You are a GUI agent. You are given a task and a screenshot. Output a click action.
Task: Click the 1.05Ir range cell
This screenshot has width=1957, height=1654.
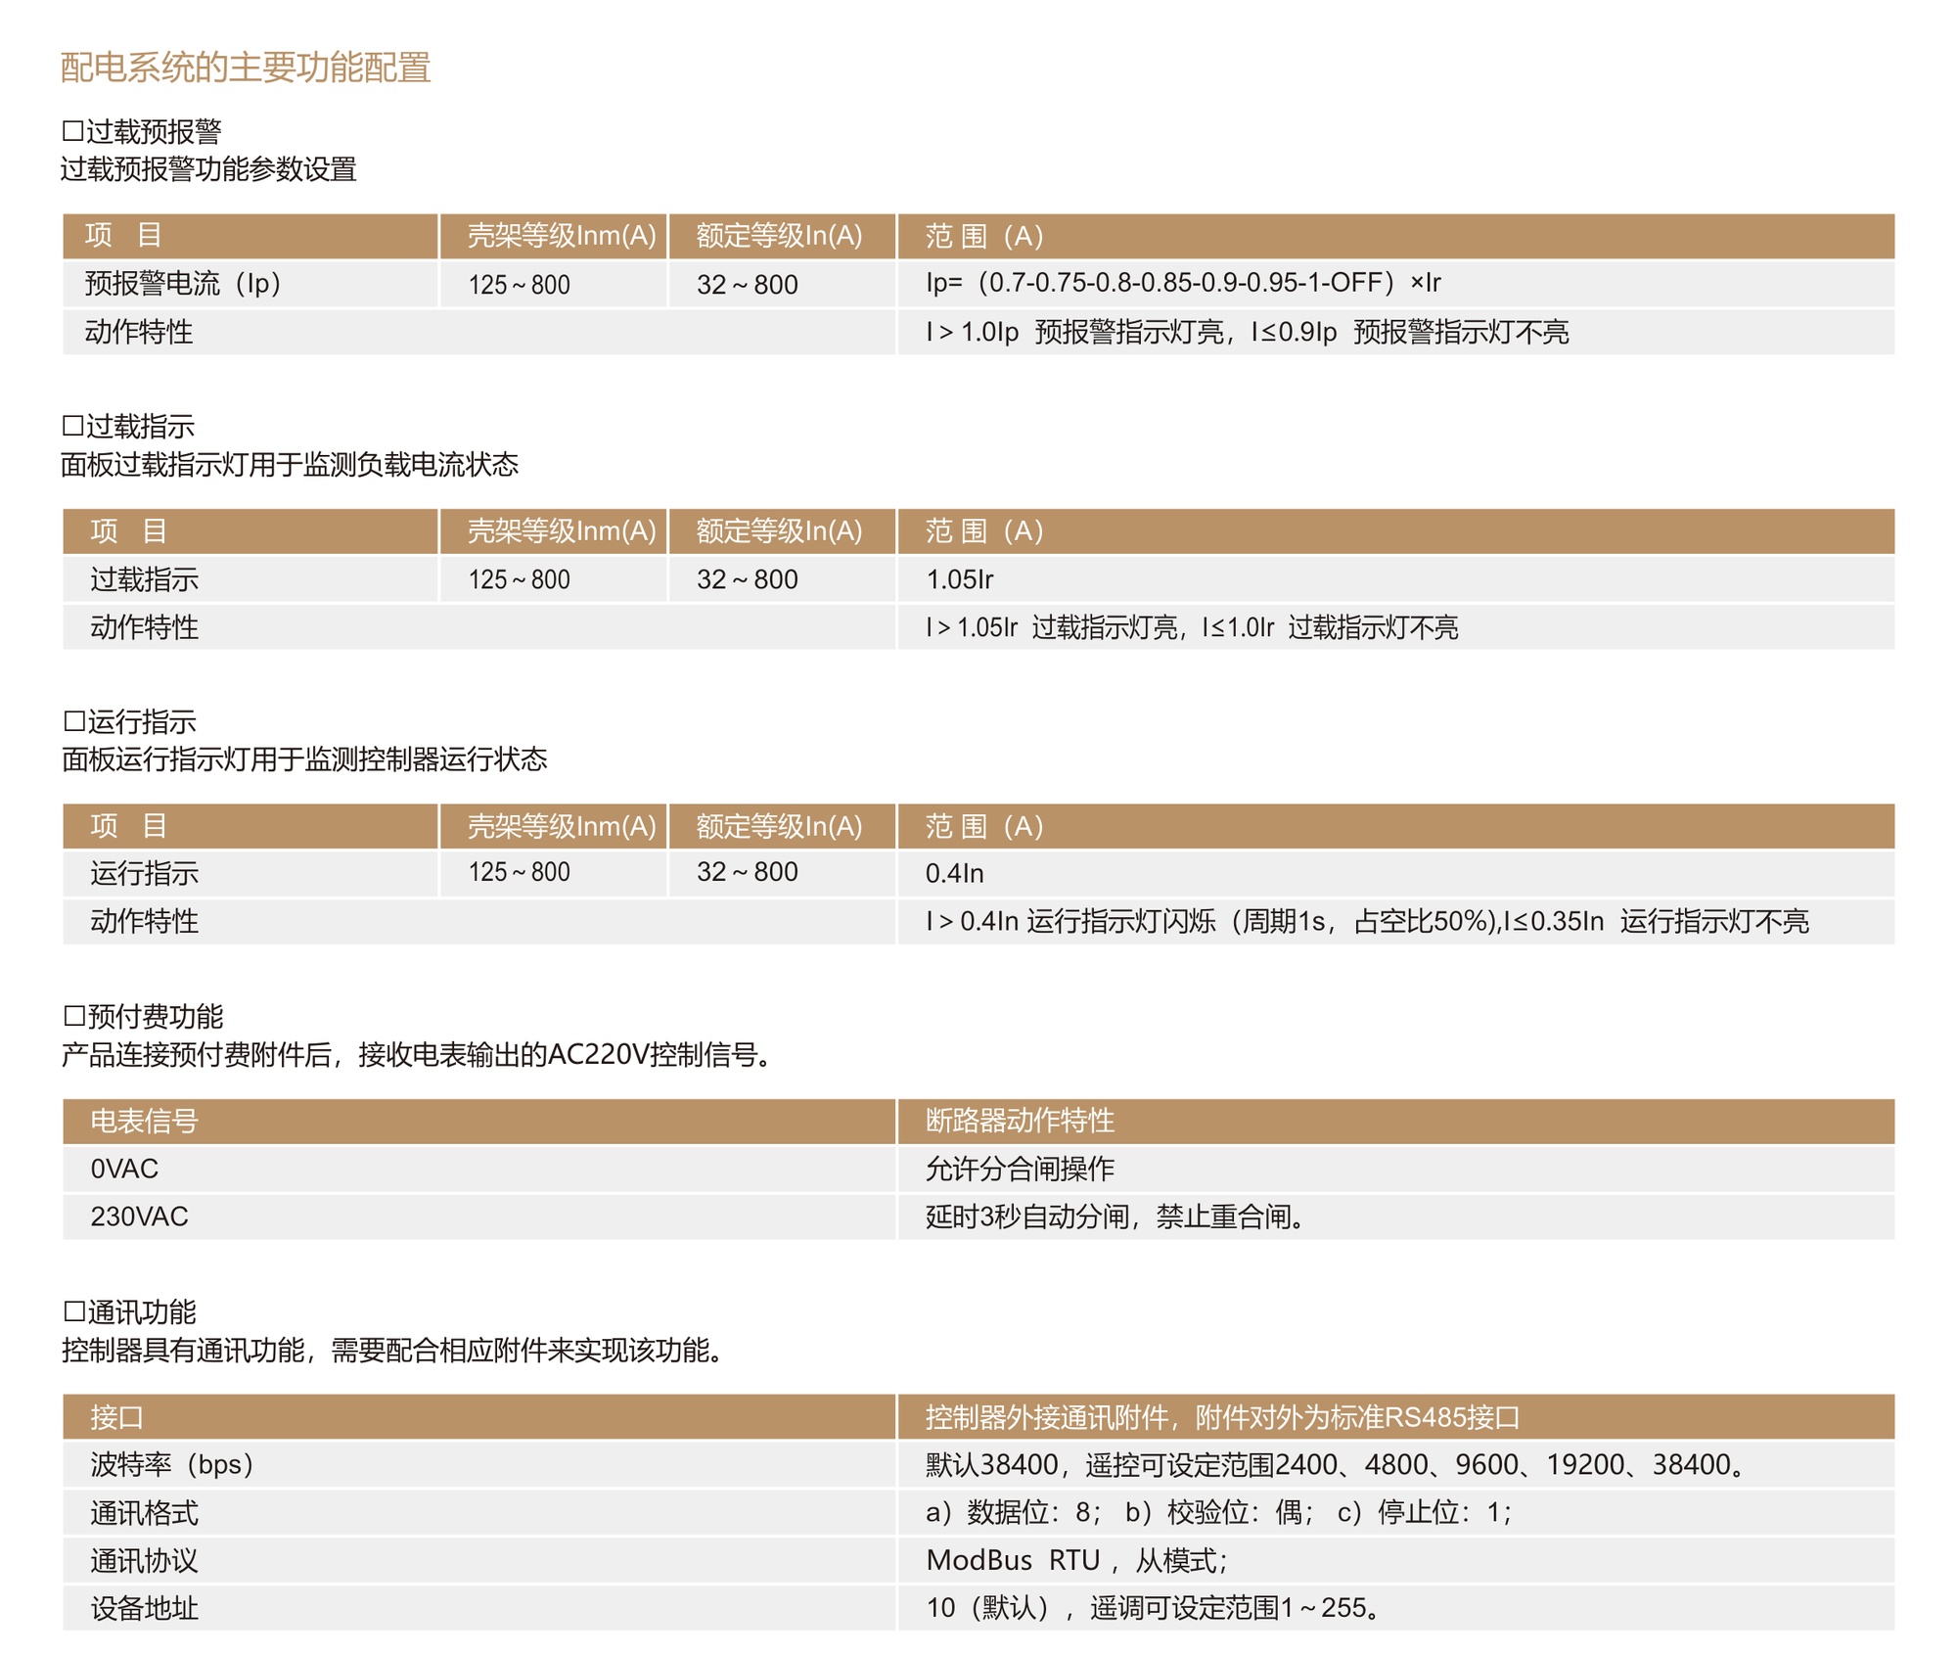(960, 579)
